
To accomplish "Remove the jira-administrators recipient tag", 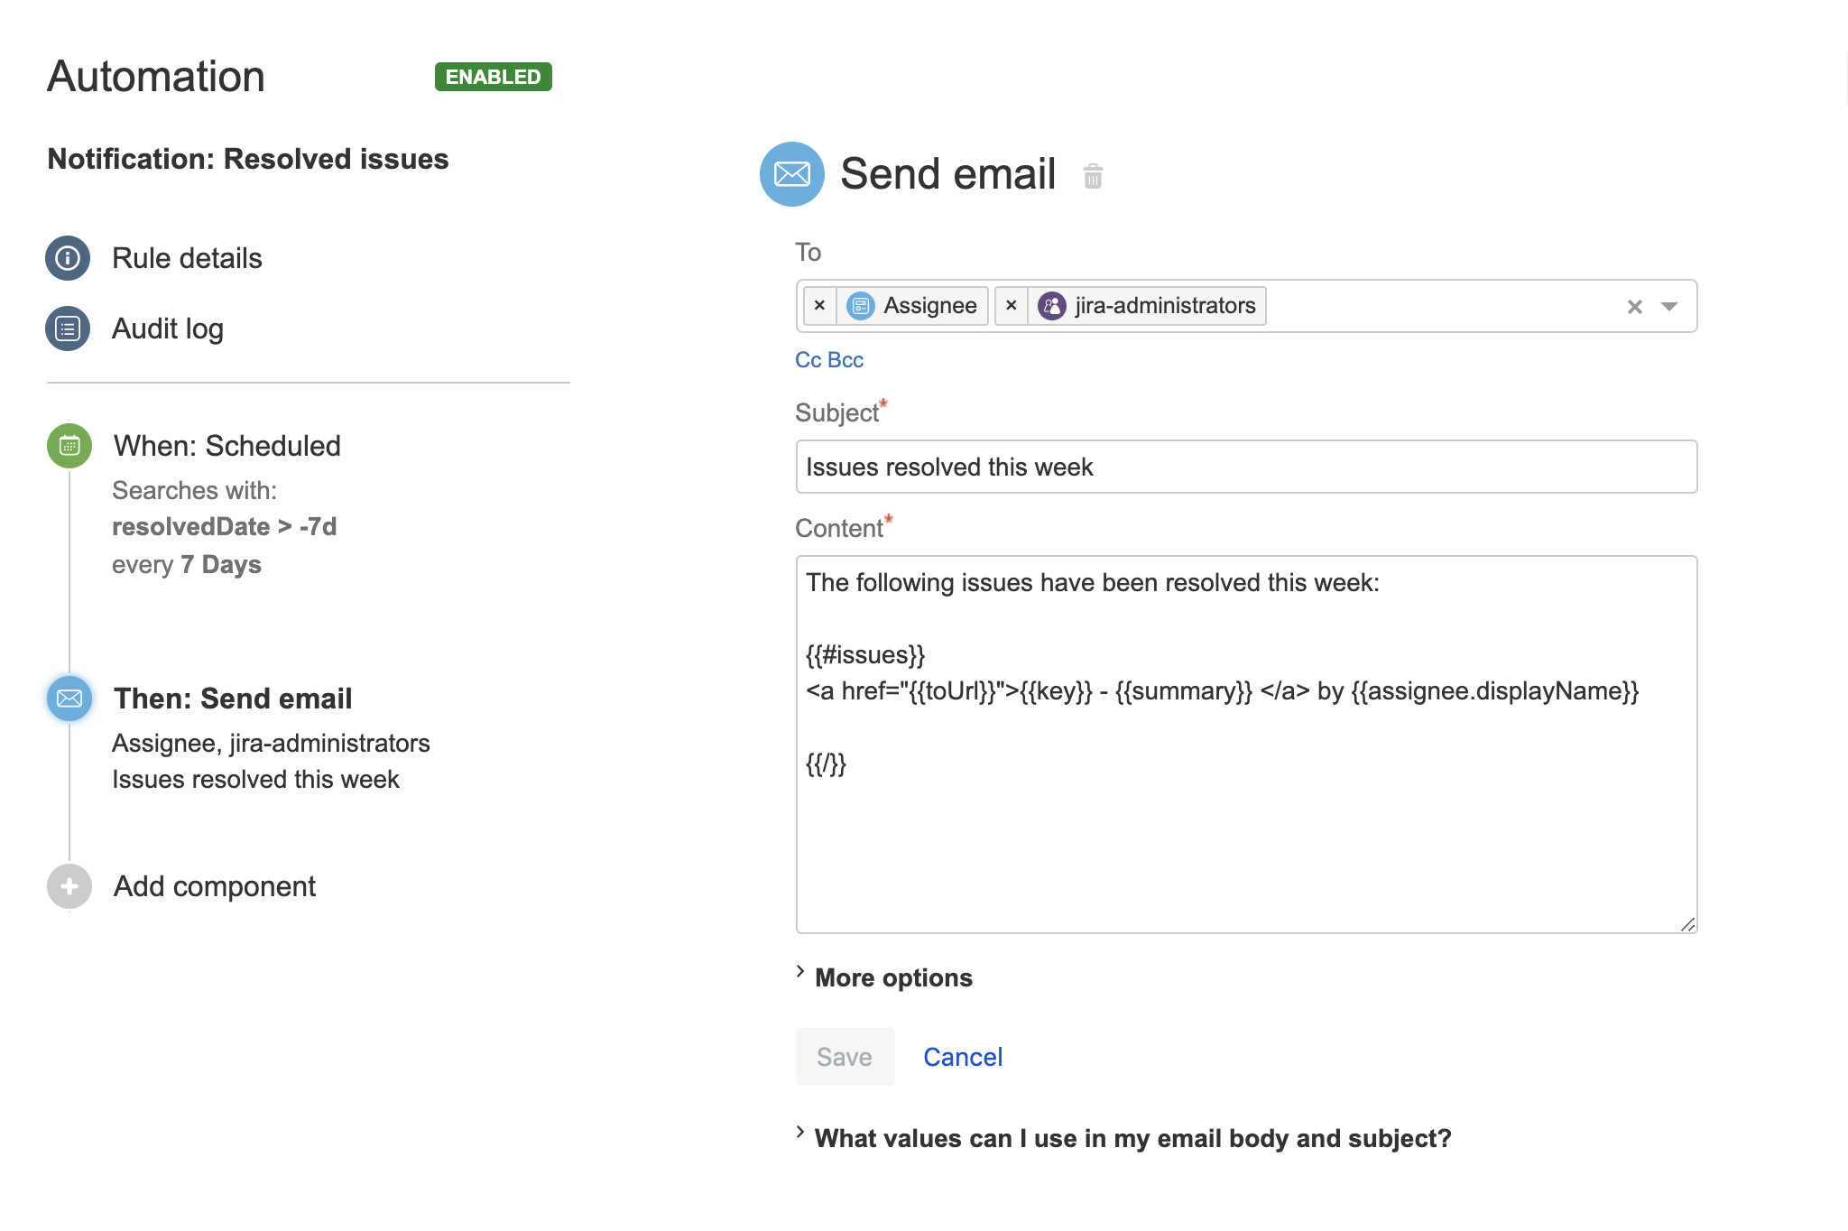I will click(1012, 306).
